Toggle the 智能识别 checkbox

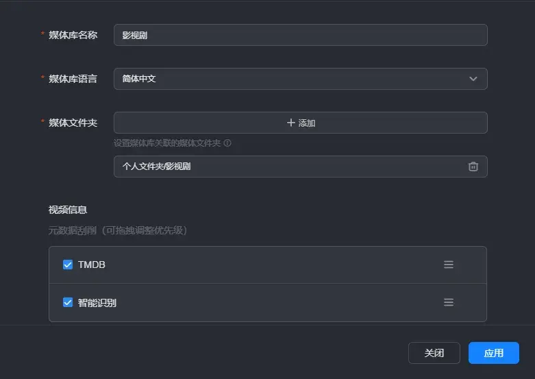click(68, 302)
